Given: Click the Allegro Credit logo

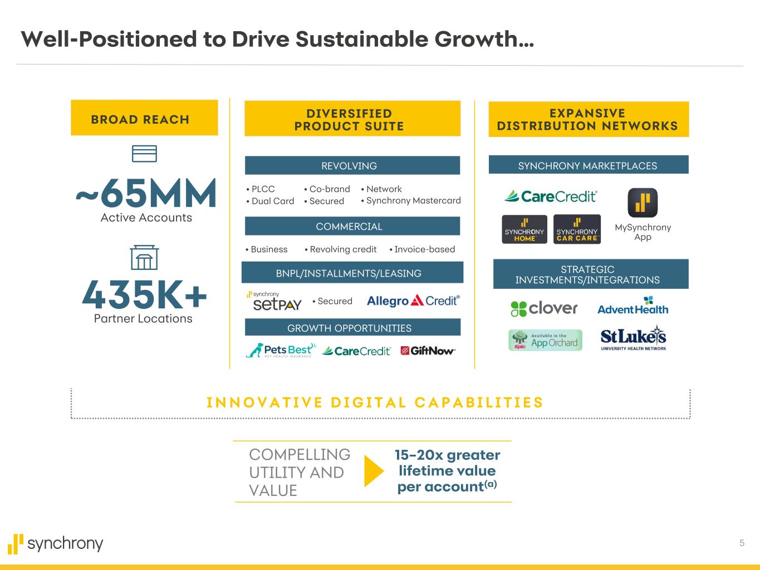Looking at the screenshot, I should pos(413,301).
